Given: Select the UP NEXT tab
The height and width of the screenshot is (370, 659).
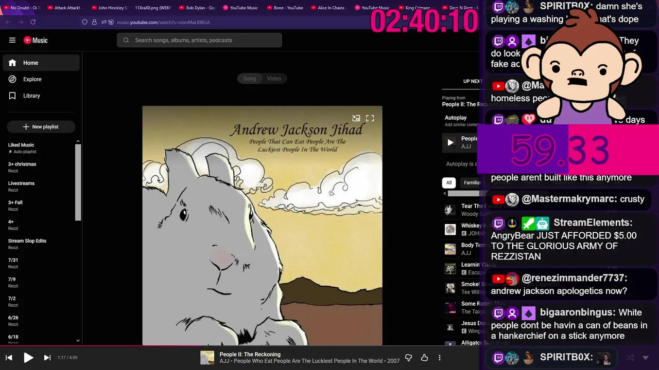Looking at the screenshot, I should [472, 81].
